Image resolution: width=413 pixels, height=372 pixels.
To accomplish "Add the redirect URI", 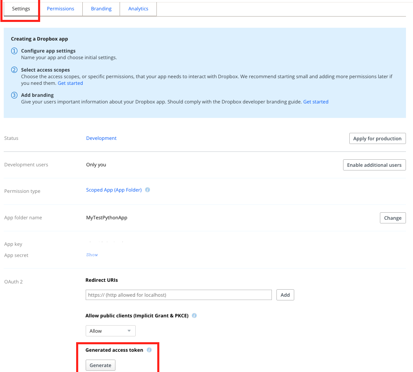I will (285, 295).
